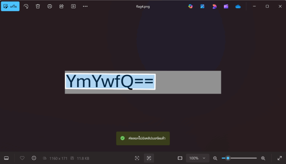Screen dimensions: 286x164
Task: Open the Microsoft Copilot/365 app icon
Action: pyautogui.click(x=190, y=6)
